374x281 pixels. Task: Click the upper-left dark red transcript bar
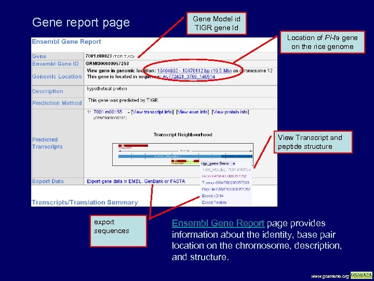133,146
